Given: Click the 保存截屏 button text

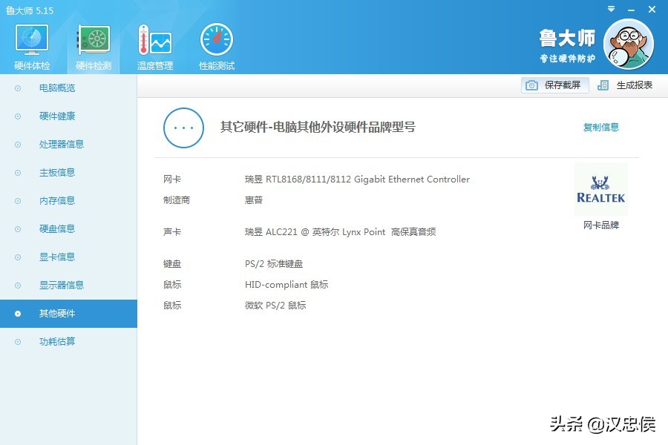Looking at the screenshot, I should pos(563,85).
